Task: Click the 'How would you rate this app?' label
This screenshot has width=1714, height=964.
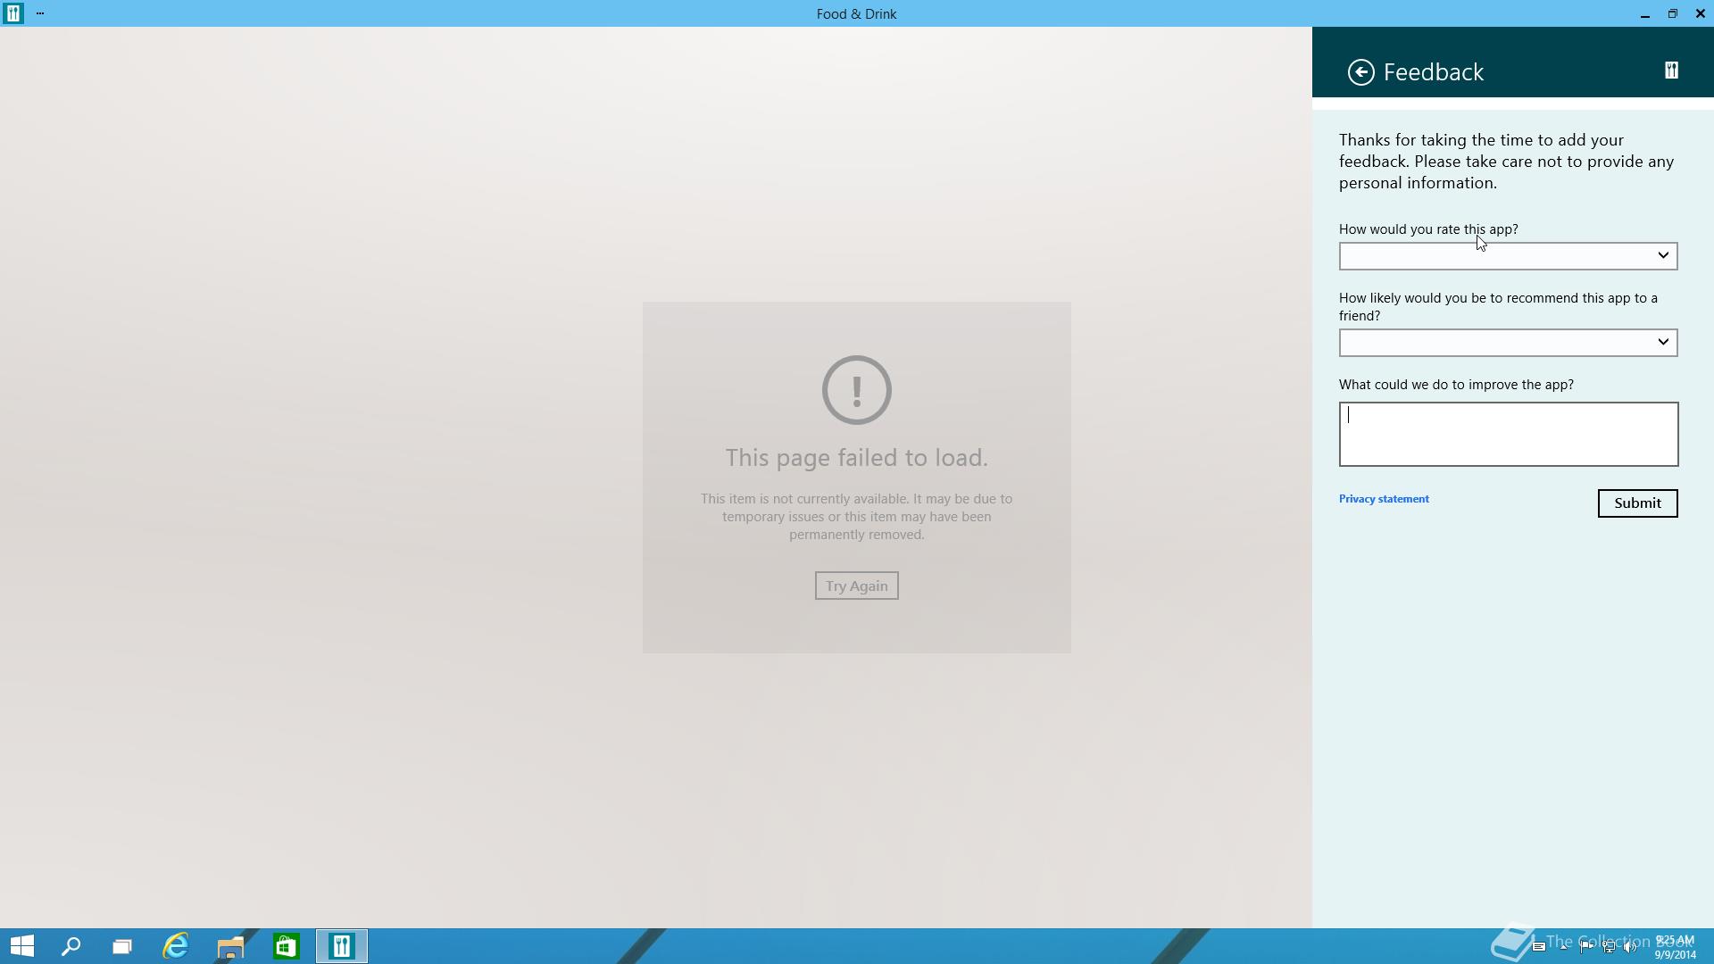Action: click(1428, 229)
